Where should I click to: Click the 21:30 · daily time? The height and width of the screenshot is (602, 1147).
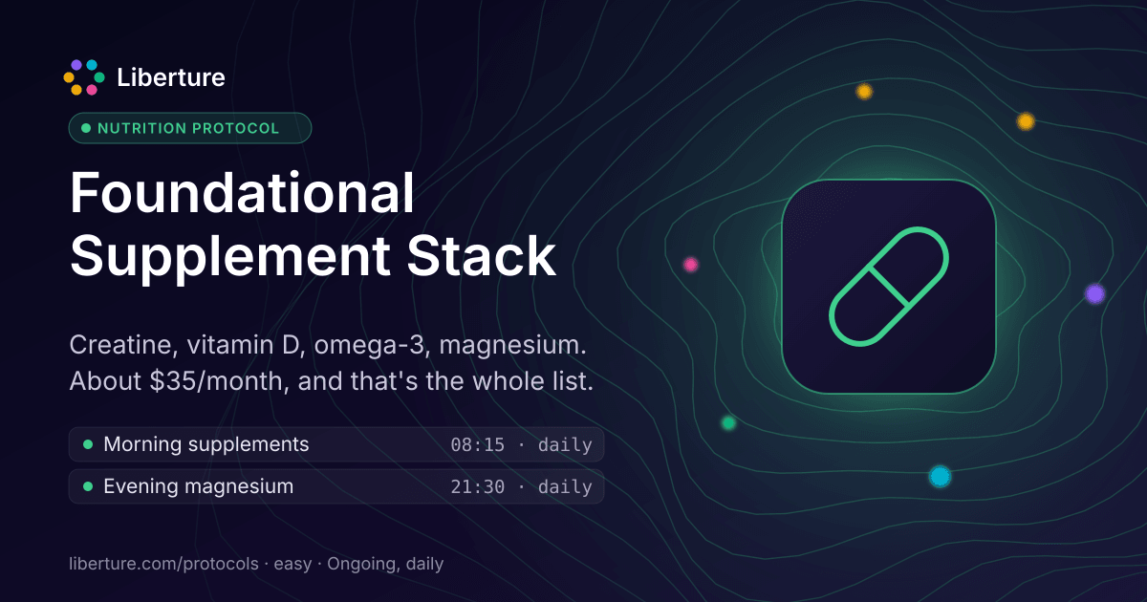[x=521, y=487]
